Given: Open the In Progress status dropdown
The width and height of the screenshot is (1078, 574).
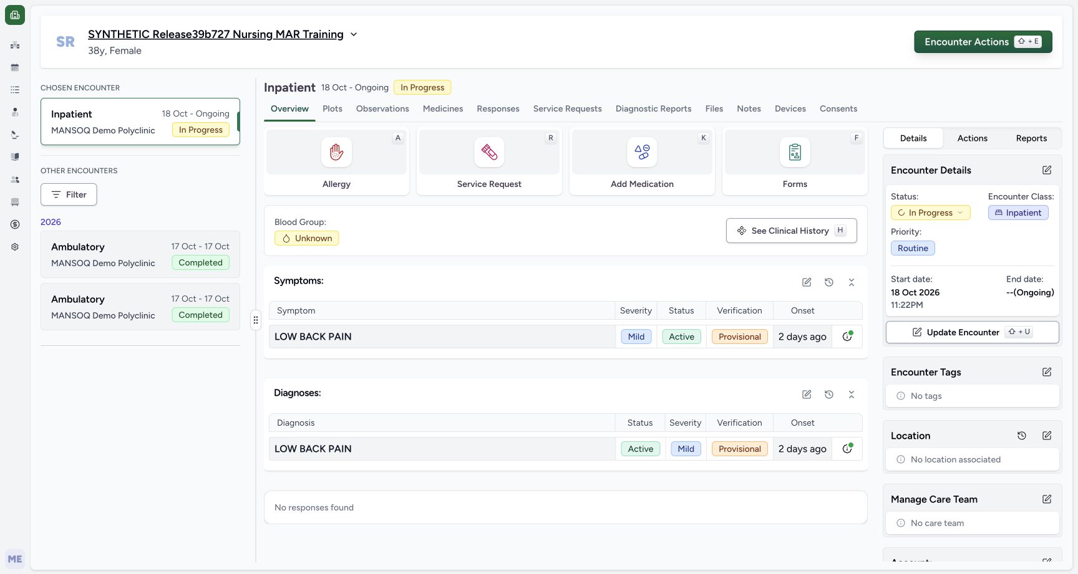Looking at the screenshot, I should (931, 213).
